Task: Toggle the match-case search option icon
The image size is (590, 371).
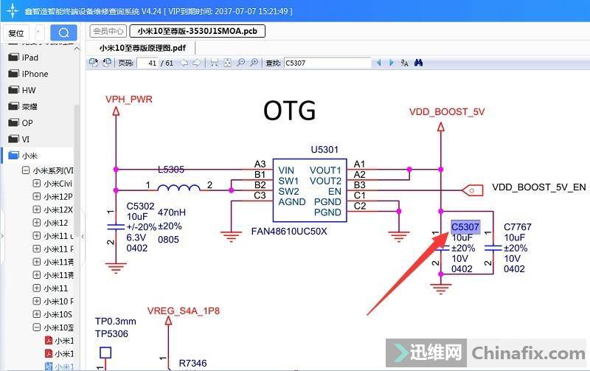Action: [405, 63]
